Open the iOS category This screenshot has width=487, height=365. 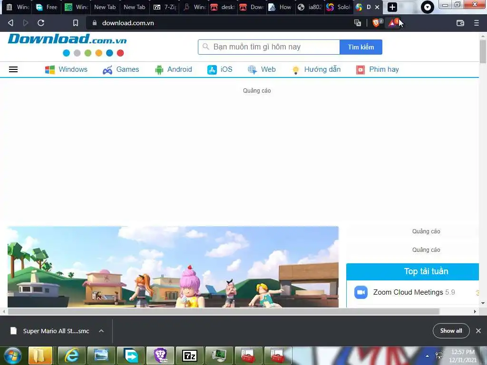220,69
